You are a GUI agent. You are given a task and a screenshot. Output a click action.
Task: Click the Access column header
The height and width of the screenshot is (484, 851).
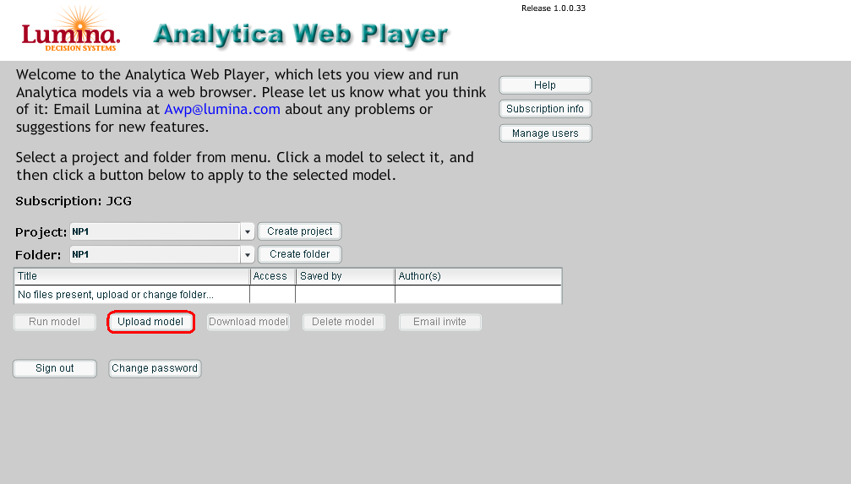tap(272, 276)
